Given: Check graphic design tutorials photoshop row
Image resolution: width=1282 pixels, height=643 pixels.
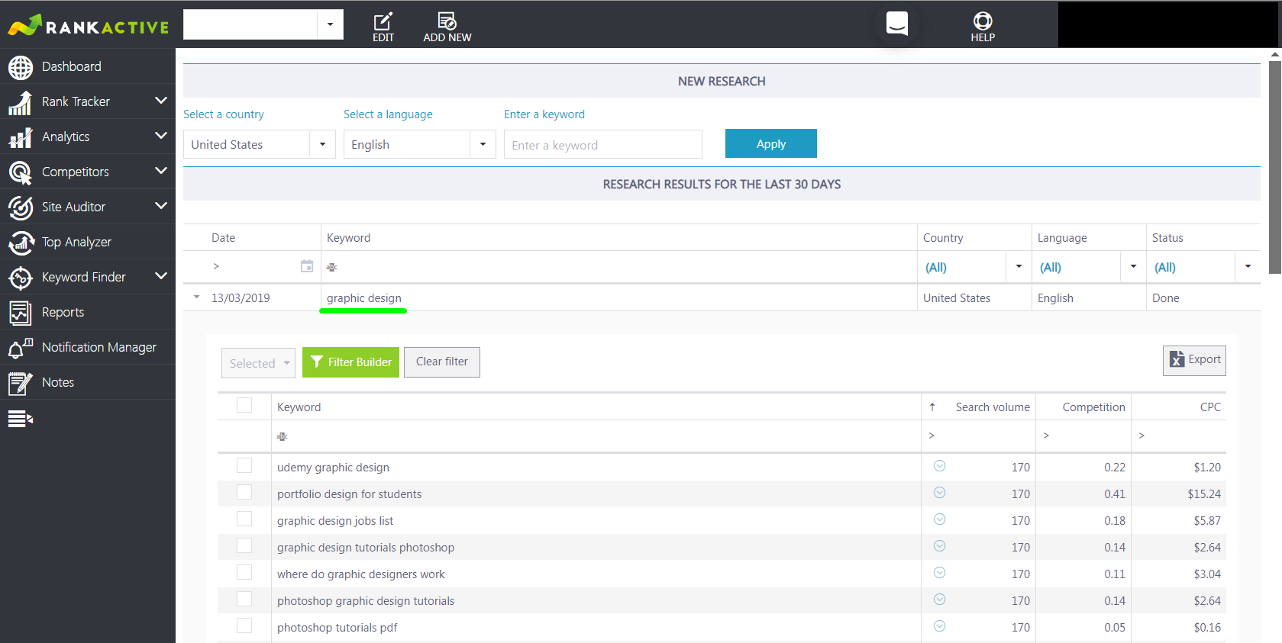Looking at the screenshot, I should [x=244, y=545].
